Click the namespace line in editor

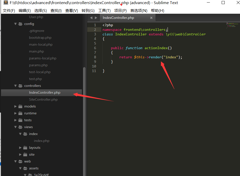click(x=135, y=30)
